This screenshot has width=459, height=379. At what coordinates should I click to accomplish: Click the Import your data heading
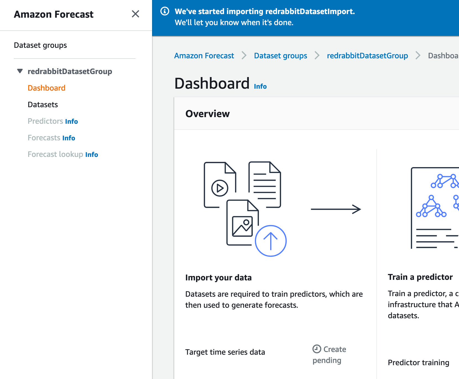[x=218, y=277]
